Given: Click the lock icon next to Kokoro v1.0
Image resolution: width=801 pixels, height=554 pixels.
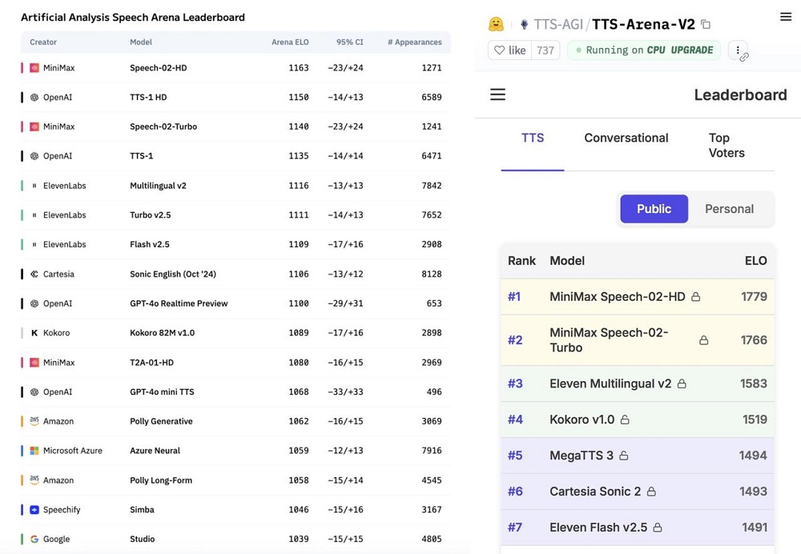Looking at the screenshot, I should (625, 420).
